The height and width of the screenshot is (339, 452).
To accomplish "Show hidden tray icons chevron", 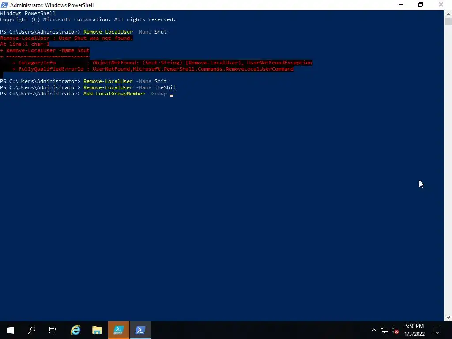I will (373, 330).
